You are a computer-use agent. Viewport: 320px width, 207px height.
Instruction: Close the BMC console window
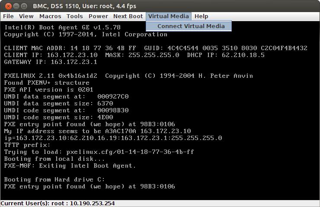click(6, 6)
